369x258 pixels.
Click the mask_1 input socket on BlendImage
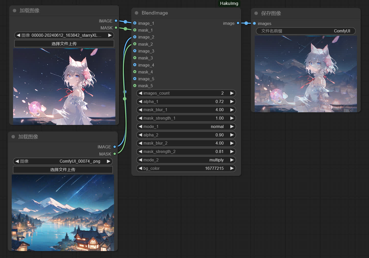click(135, 30)
